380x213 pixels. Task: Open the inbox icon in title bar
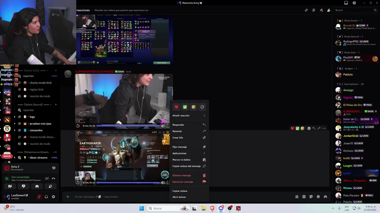(x=346, y=3)
